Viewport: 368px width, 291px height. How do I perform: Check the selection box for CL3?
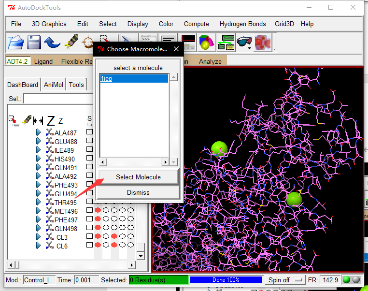(89, 236)
